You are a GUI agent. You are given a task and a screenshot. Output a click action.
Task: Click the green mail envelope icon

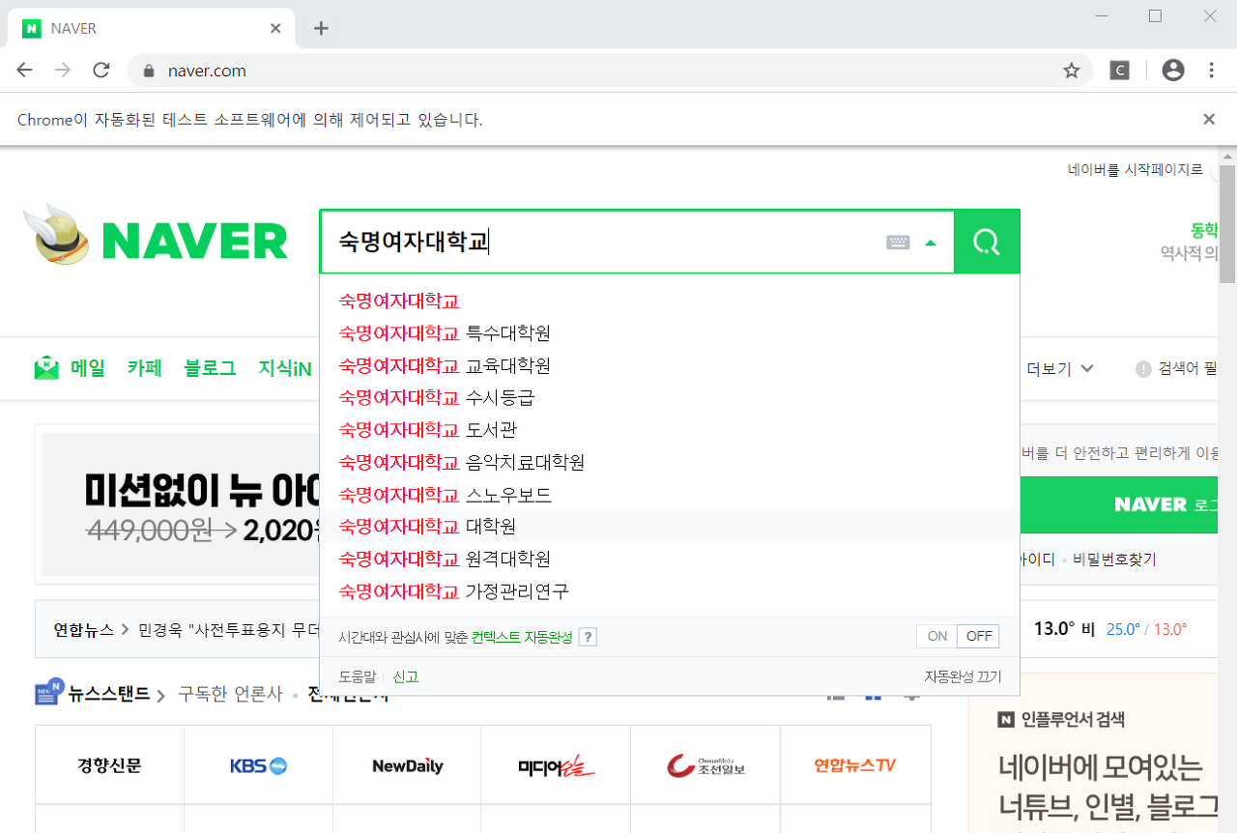pyautogui.click(x=46, y=368)
